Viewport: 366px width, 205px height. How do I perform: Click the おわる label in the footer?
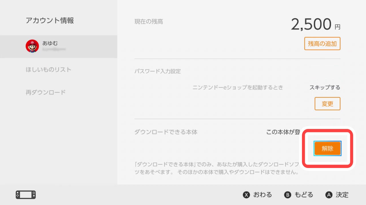(262, 195)
